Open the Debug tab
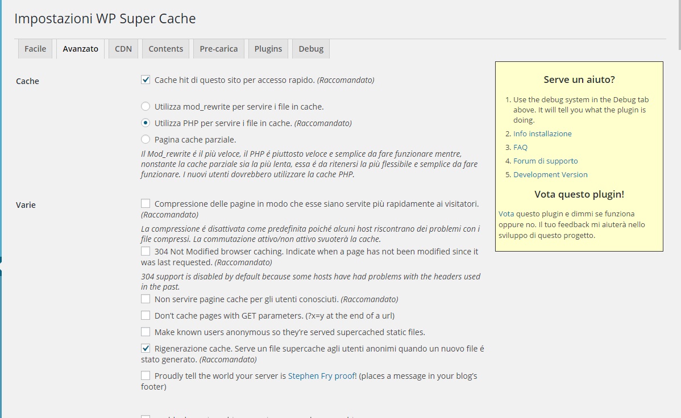 (311, 49)
